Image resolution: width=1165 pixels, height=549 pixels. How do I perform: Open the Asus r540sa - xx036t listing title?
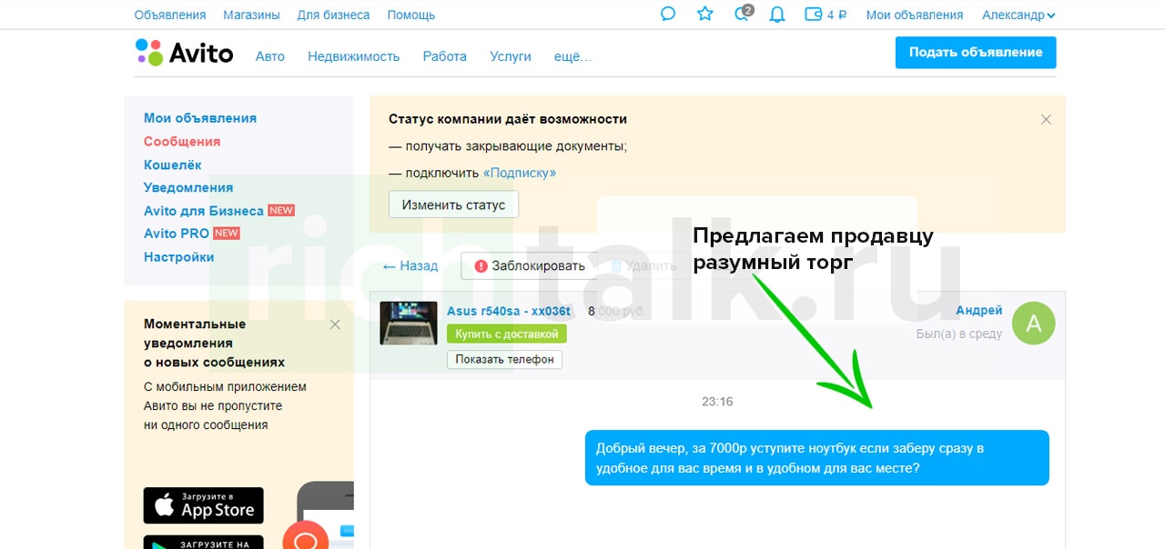click(x=509, y=311)
